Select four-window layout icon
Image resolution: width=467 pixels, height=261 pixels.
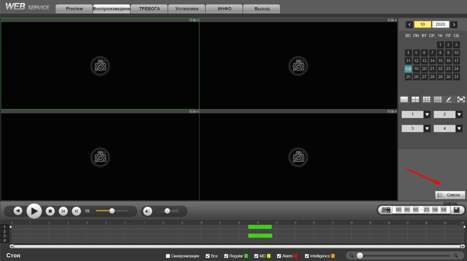tap(415, 99)
